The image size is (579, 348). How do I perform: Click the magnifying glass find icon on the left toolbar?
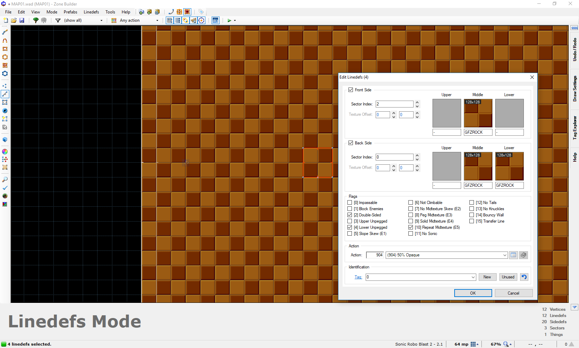pyautogui.click(x=5, y=180)
